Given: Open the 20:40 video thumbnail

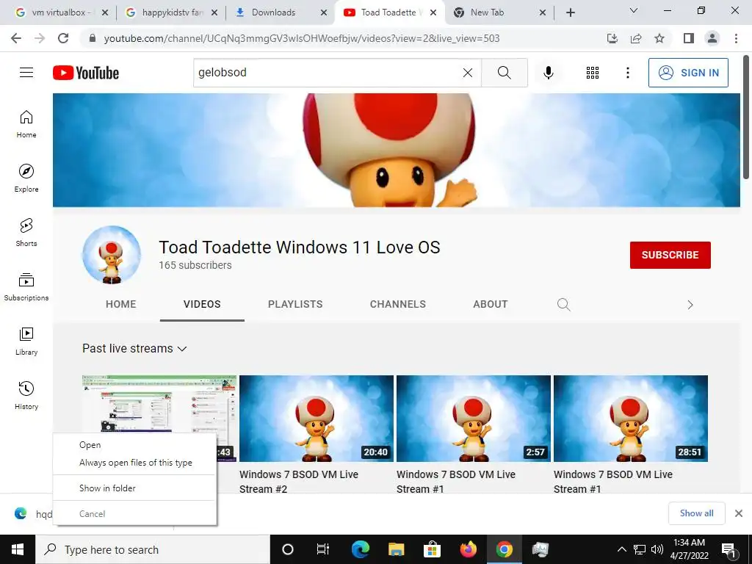Looking at the screenshot, I should [317, 419].
